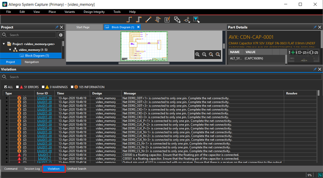Screen dimensions: 323x178
Task: Close the Project panel
Action: tap(62, 28)
